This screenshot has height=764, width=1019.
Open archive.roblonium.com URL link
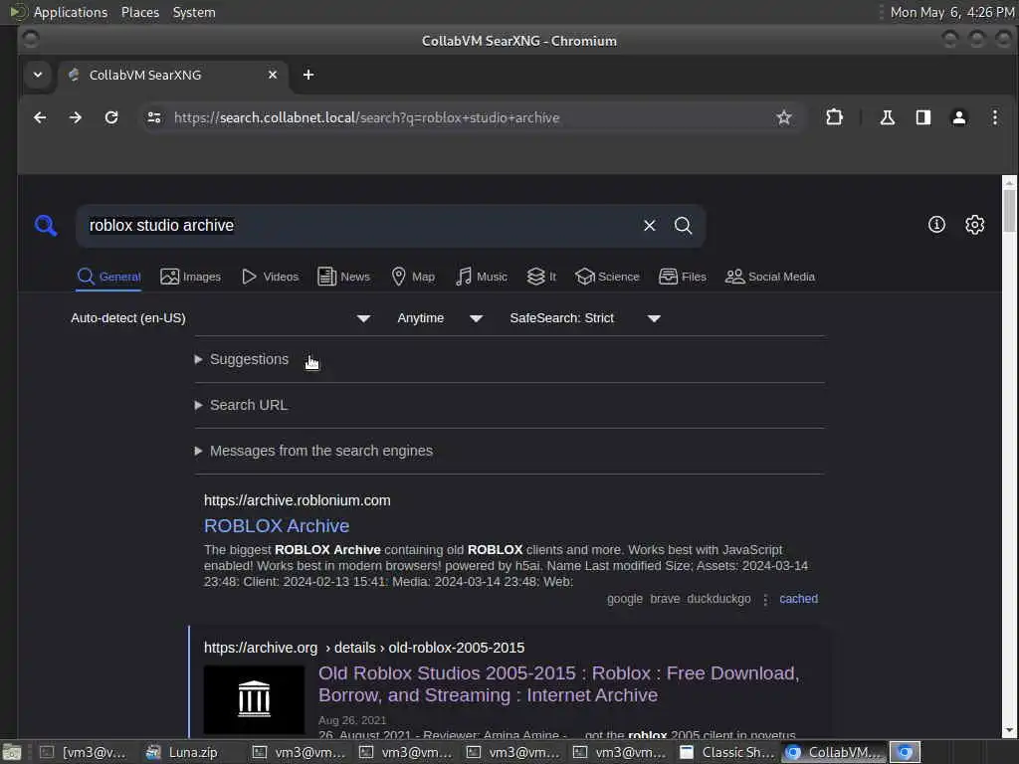297,500
